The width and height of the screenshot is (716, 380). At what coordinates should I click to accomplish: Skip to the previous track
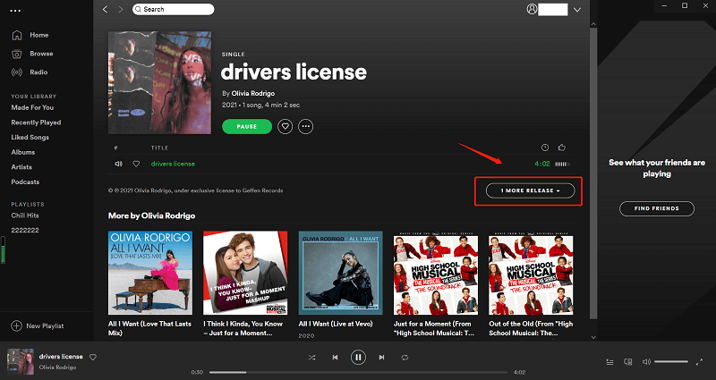pyautogui.click(x=335, y=358)
